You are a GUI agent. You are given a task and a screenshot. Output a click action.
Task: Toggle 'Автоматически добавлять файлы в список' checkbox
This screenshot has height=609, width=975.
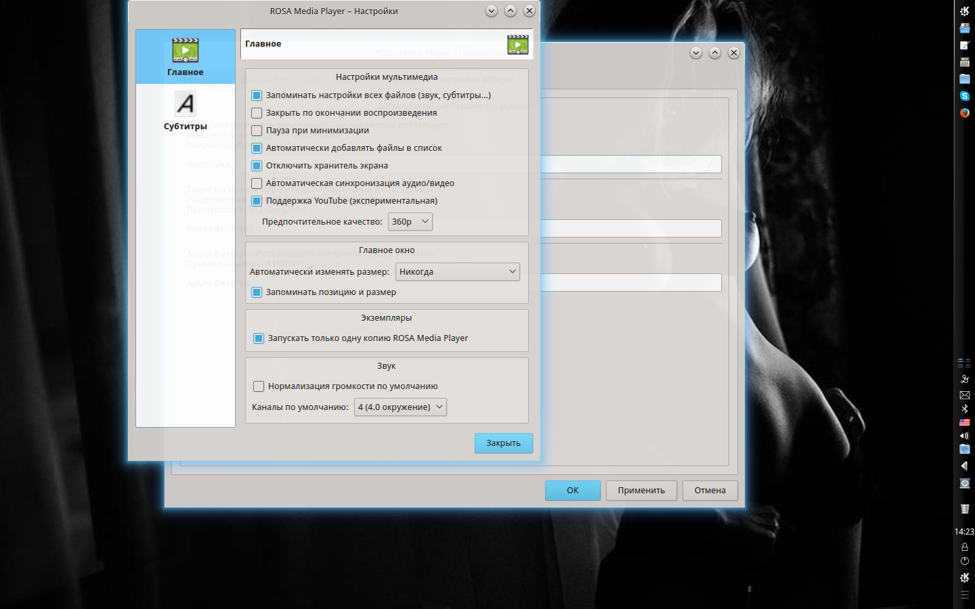tap(257, 148)
